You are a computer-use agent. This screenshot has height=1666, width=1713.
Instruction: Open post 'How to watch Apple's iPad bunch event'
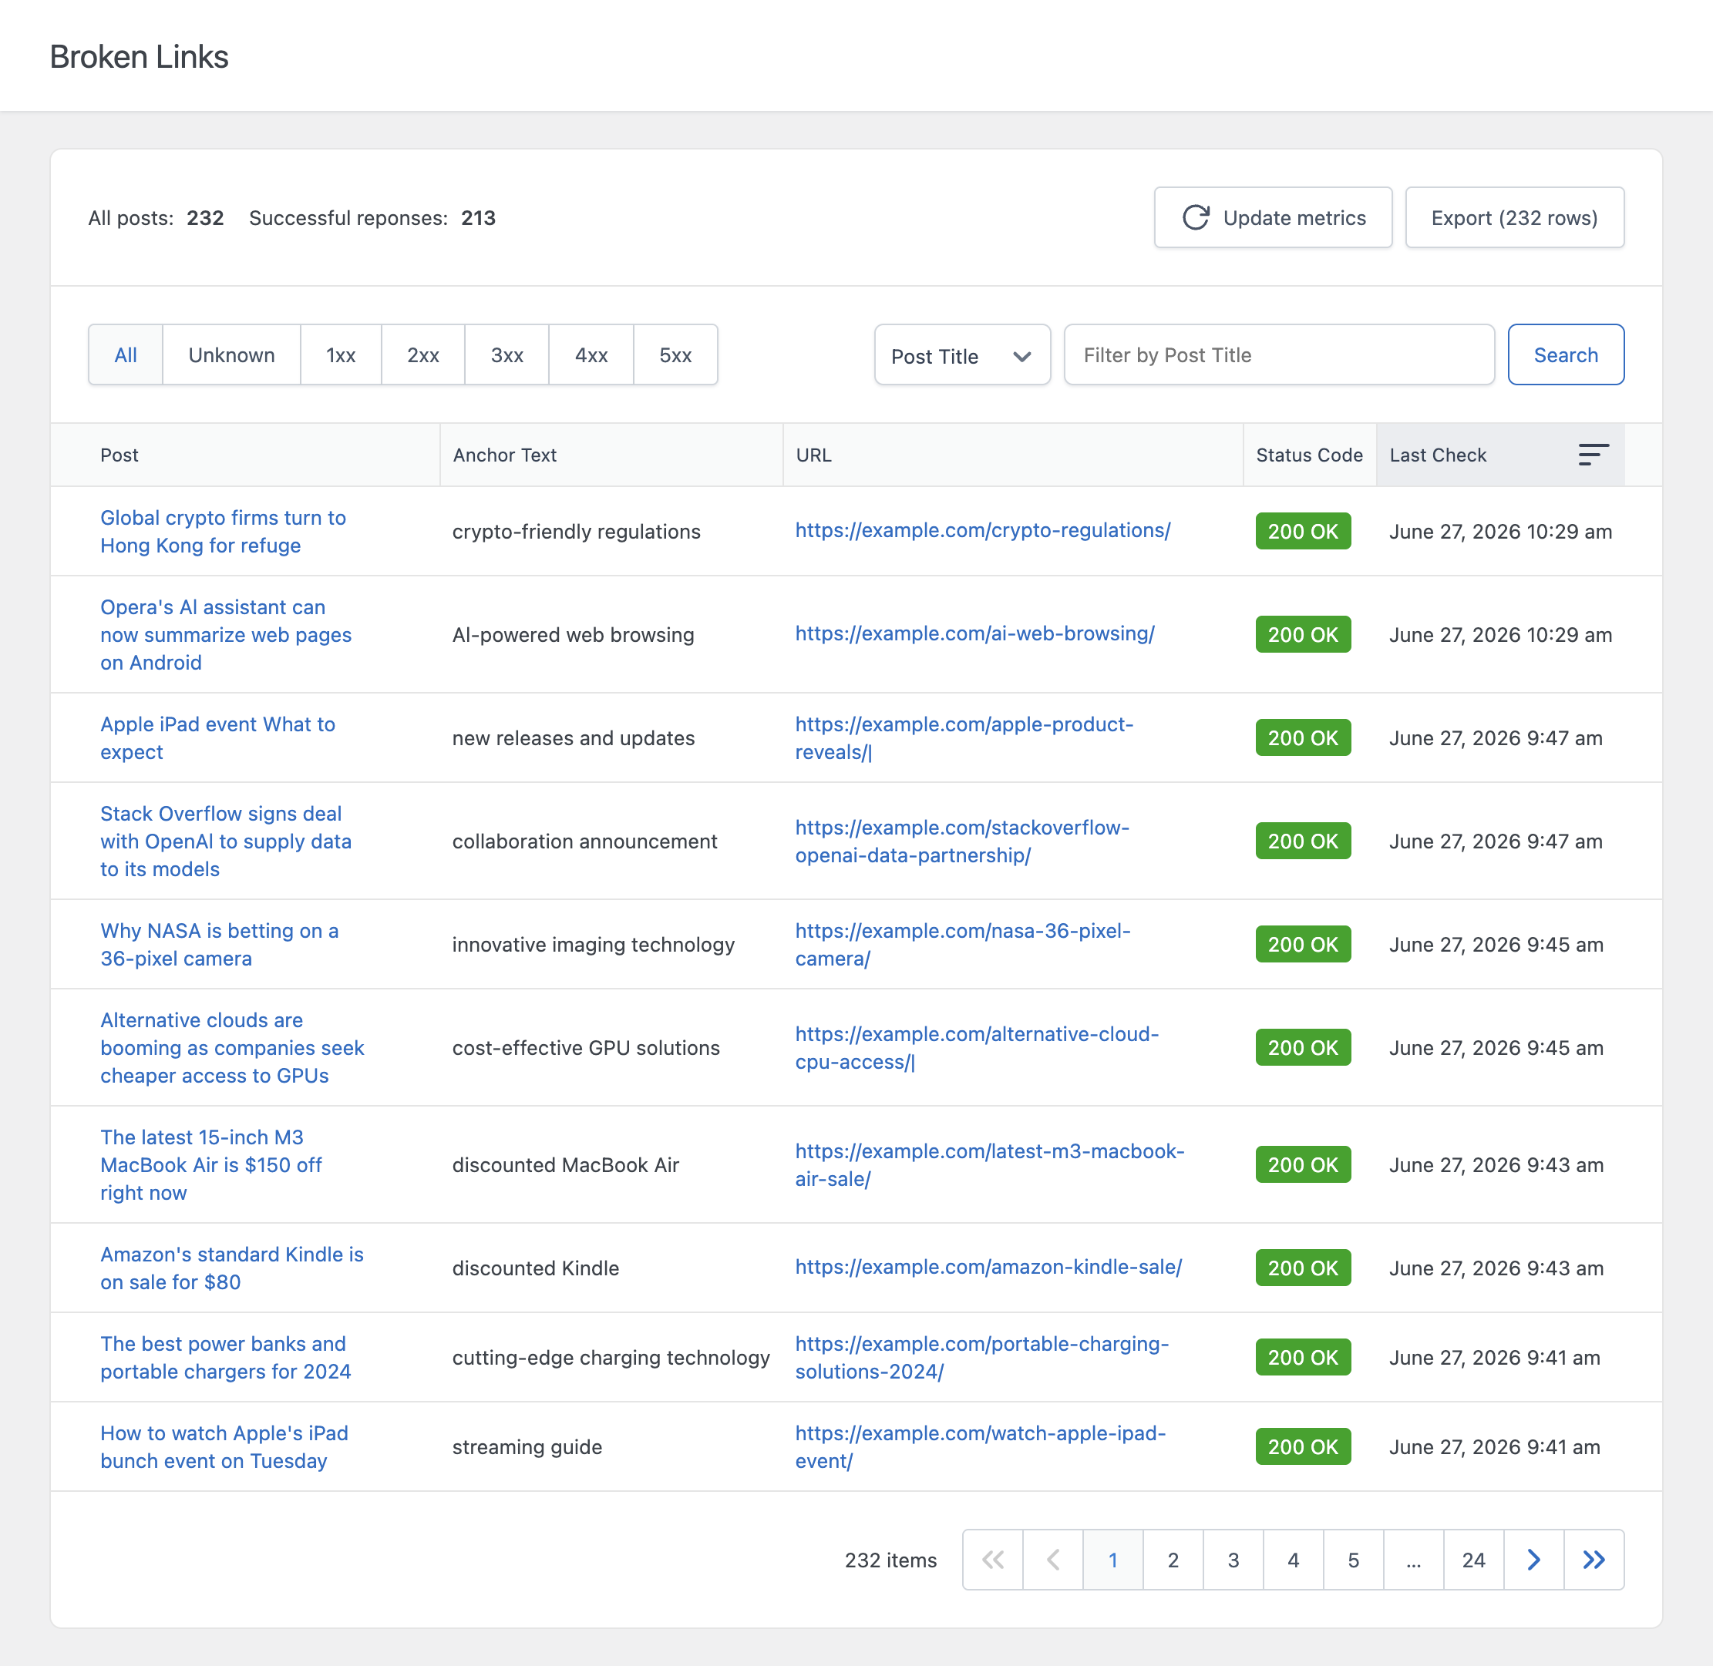(x=224, y=1446)
